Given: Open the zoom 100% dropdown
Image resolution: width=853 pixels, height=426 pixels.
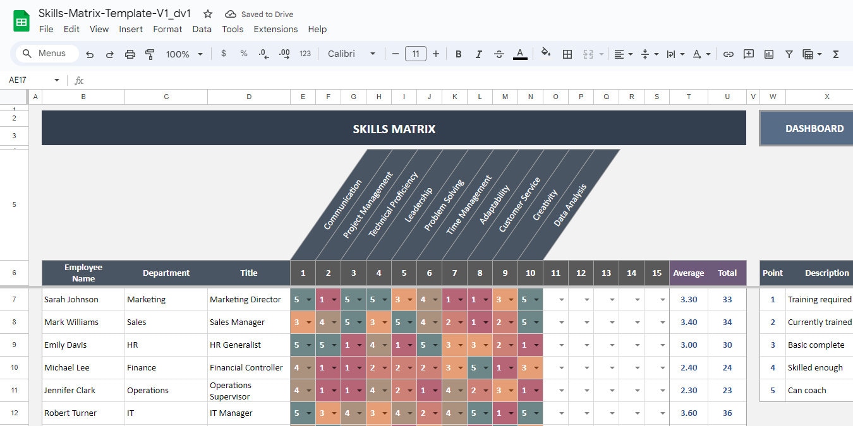Looking at the screenshot, I should tap(185, 54).
